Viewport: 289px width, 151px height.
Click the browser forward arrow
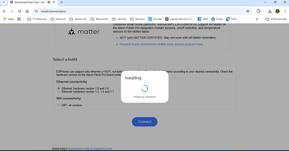click(x=12, y=11)
